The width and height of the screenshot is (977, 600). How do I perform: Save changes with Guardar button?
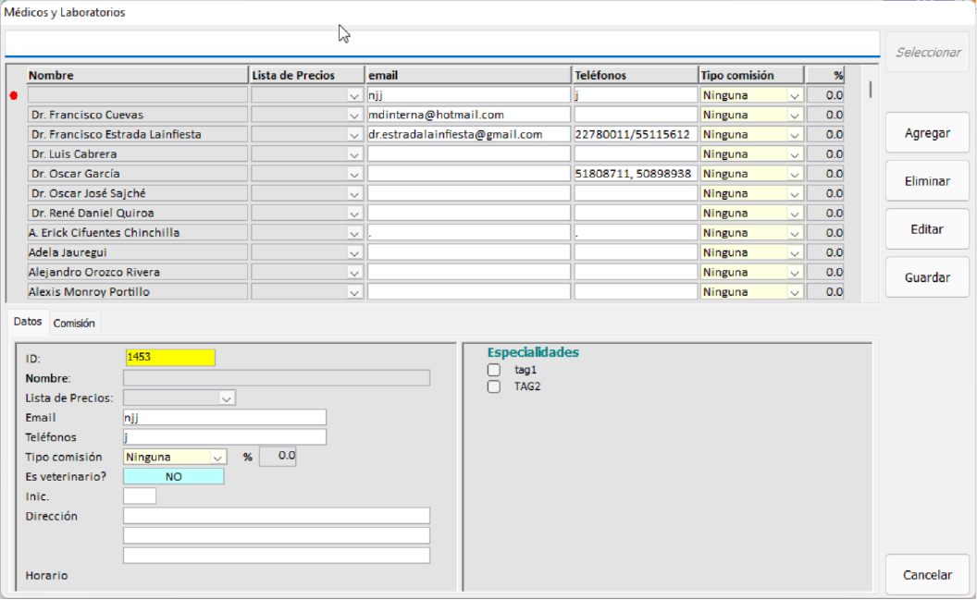point(927,277)
